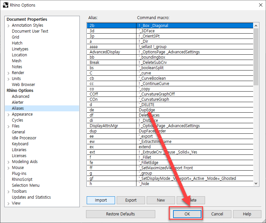This screenshot has height=223, width=266.
Task: Open the Licenses page
Action: [x=19, y=156]
